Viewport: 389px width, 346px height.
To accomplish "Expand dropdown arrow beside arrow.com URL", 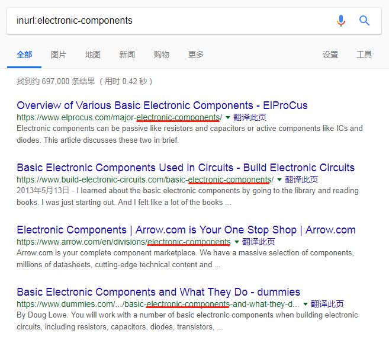I will [x=237, y=242].
